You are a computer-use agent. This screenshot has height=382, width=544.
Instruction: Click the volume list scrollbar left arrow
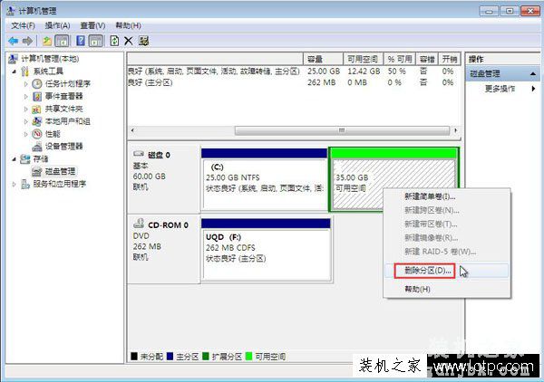(x=133, y=130)
